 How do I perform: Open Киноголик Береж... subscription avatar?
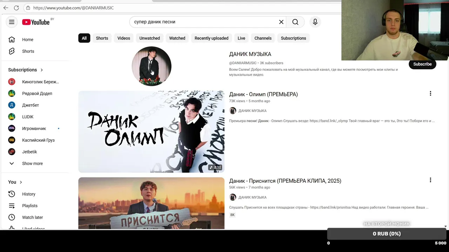coord(12,82)
